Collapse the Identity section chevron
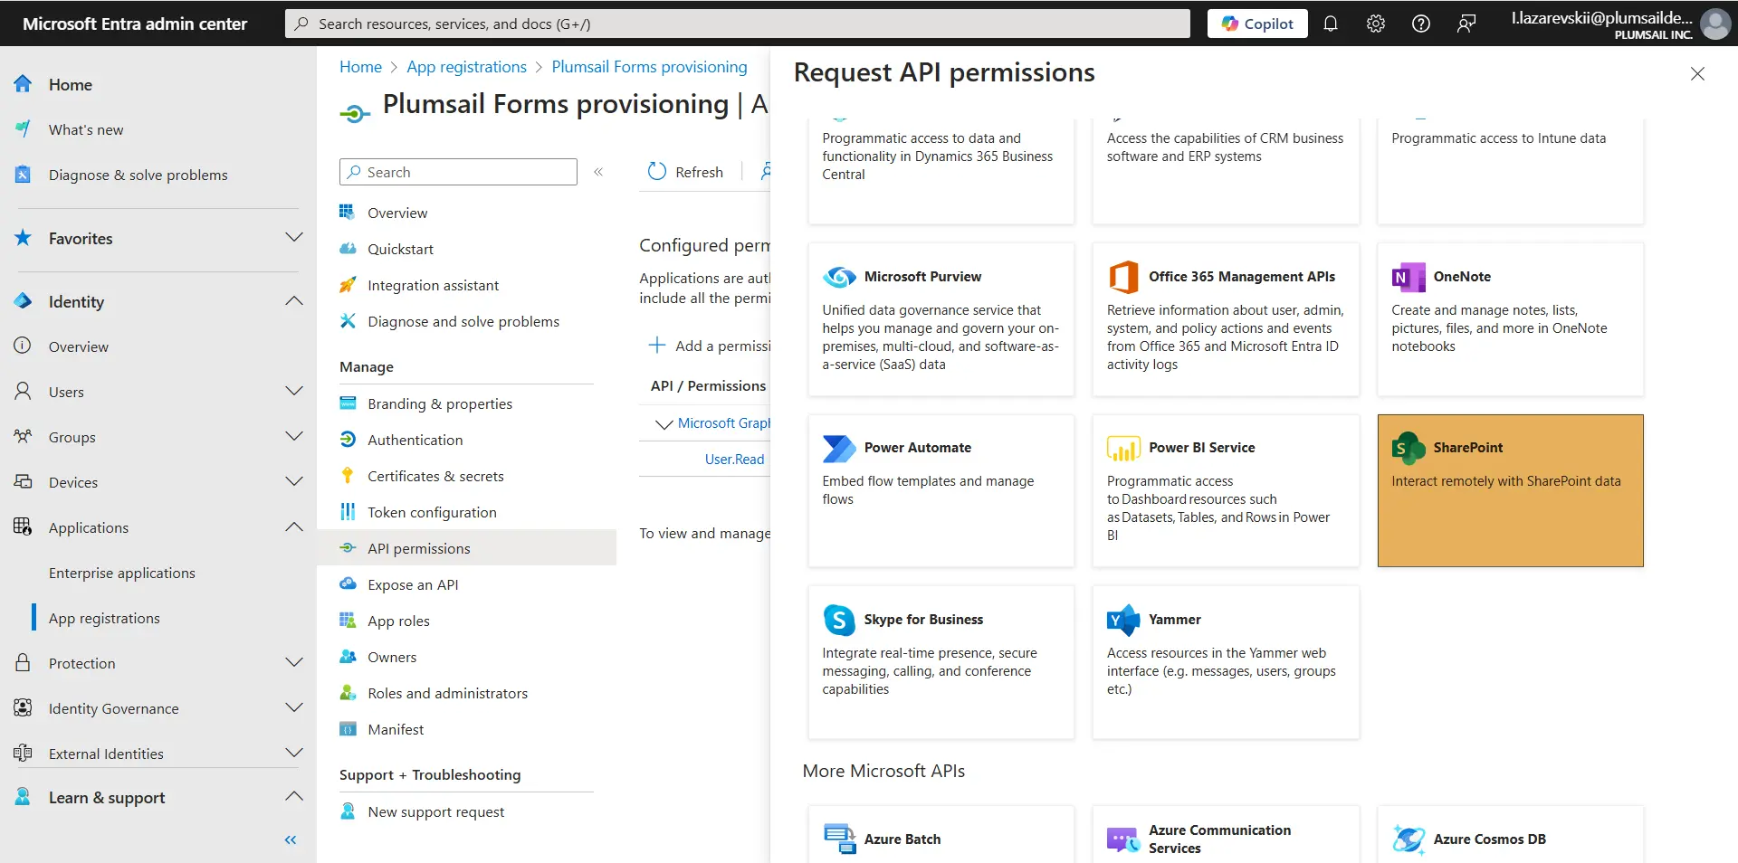Image resolution: width=1738 pixels, height=863 pixels. (x=294, y=300)
